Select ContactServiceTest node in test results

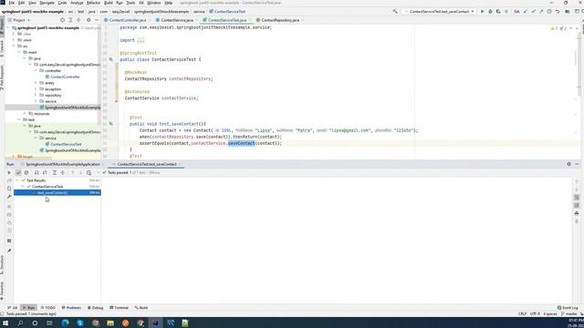point(47,186)
